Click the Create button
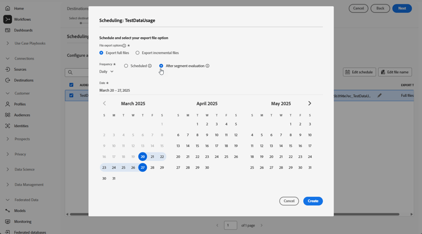Screen dimensions: 422x234 pyautogui.click(x=313, y=201)
